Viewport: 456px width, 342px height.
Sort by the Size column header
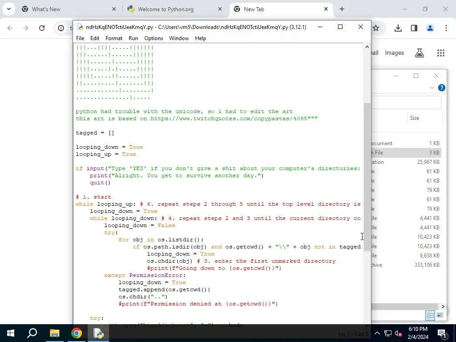click(x=415, y=118)
